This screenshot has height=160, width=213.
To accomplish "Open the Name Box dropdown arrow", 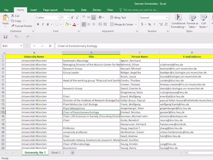I will (21, 46).
